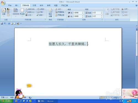Click the 页边距 margins button
The image size is (138, 103).
[22, 12]
